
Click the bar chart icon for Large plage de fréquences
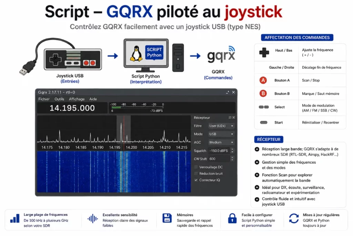(15, 219)
